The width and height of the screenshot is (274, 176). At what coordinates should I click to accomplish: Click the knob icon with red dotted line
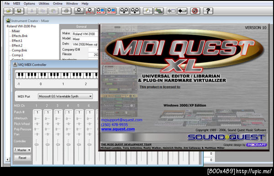click(x=90, y=11)
